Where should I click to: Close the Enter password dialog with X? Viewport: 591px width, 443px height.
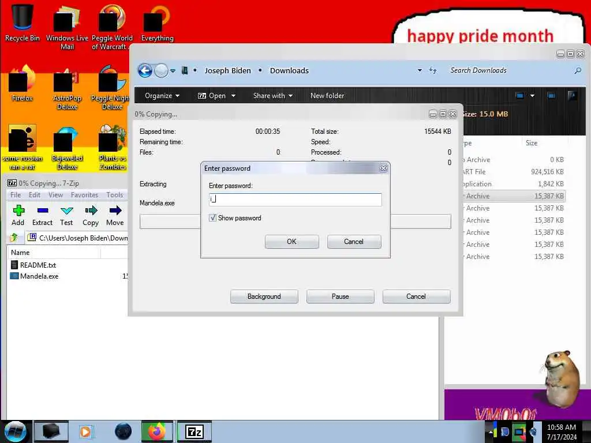[x=383, y=168]
